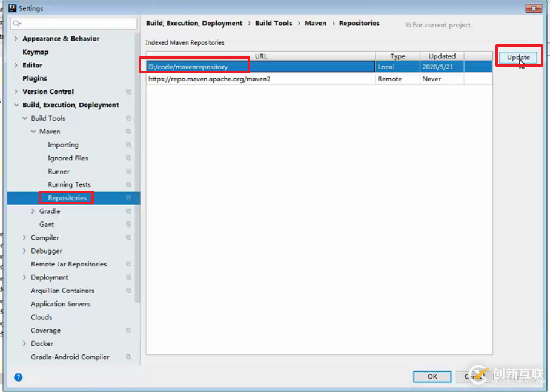
Task: Click project-level icon beside Build Tools
Action: (x=129, y=118)
